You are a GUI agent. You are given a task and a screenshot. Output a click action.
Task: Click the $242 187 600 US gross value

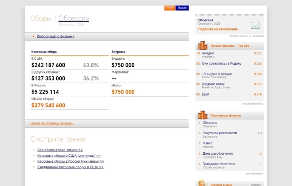click(x=48, y=65)
